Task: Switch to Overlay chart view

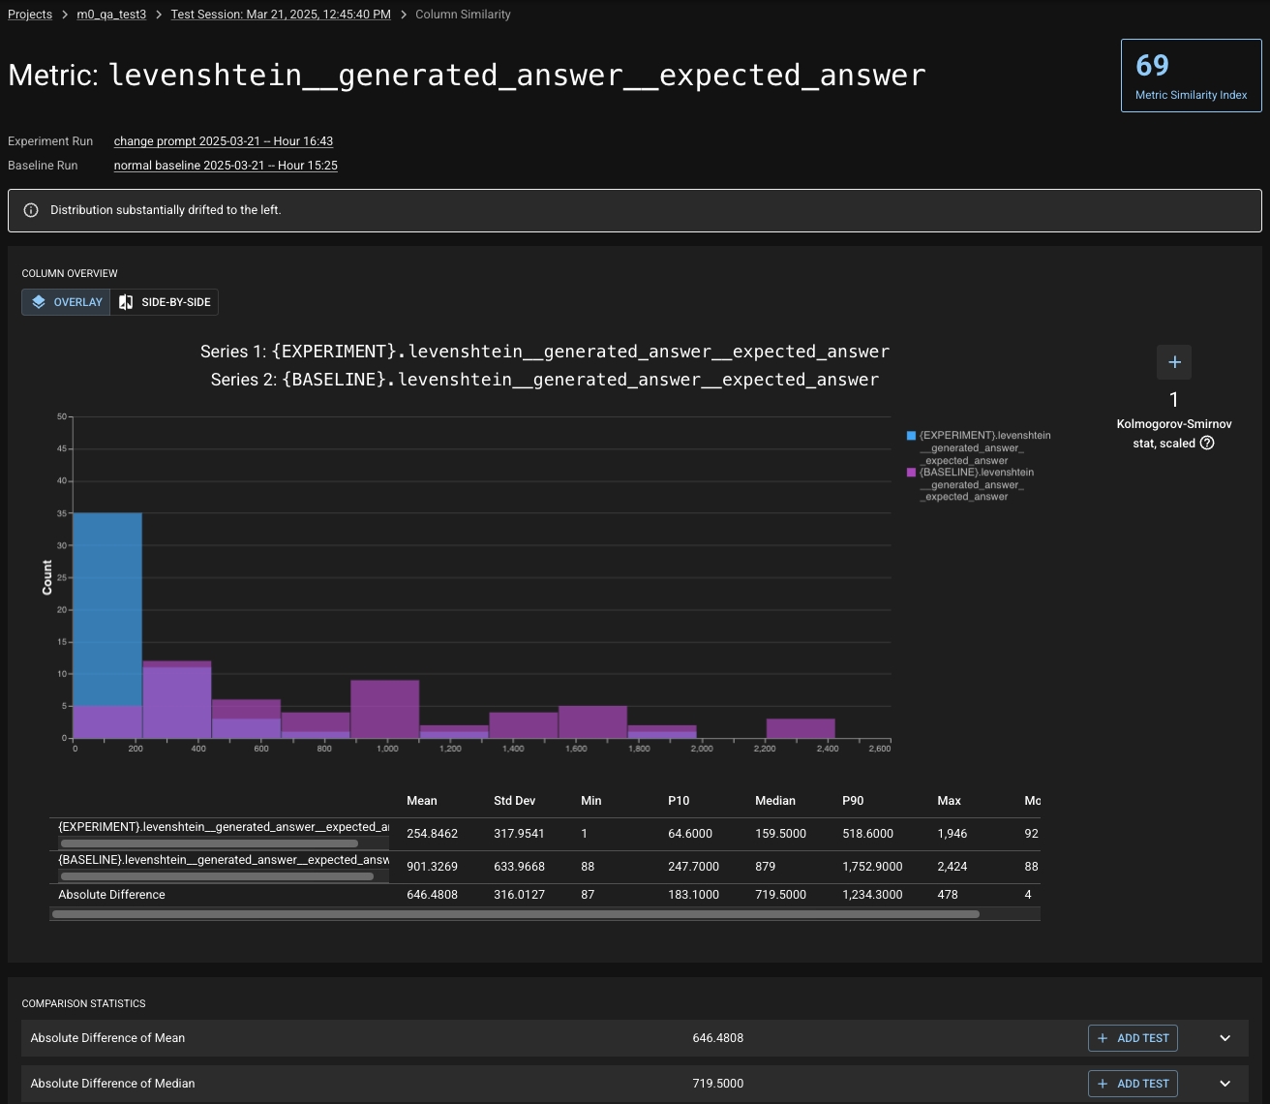Action: tap(67, 302)
